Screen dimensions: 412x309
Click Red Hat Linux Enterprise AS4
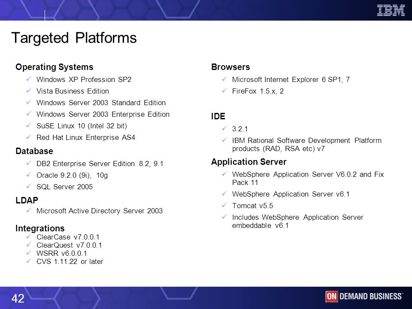point(86,137)
